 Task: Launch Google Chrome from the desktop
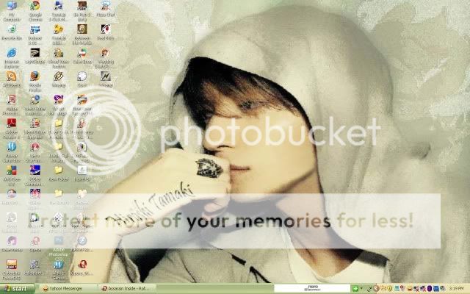(35, 7)
